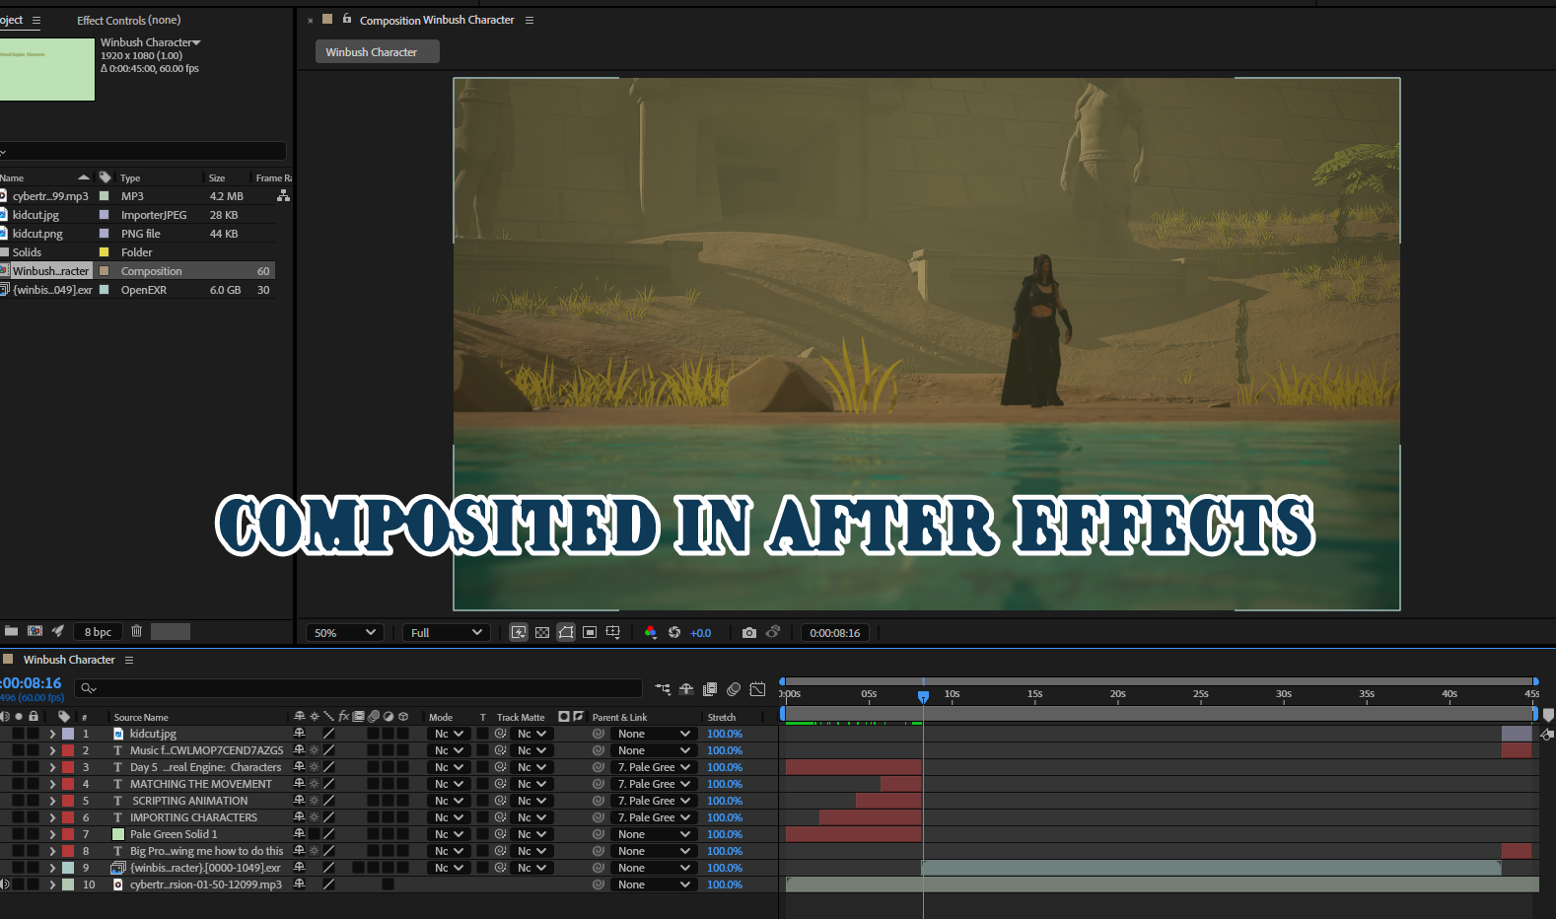The height and width of the screenshot is (919, 1556).
Task: Lock the MATCHING THE MOVEMENT layer
Action: pyautogui.click(x=34, y=784)
